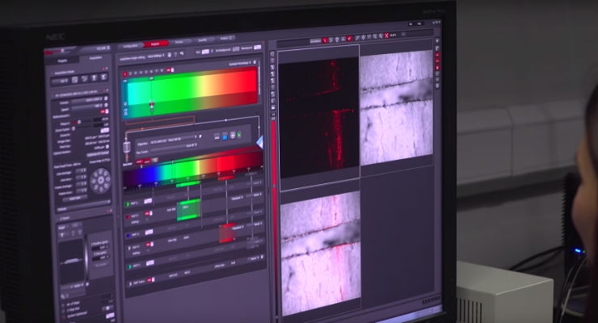Screen dimensions: 598x323
Task: Click the circular rotation dial in the left panel
Action: click(x=101, y=181)
